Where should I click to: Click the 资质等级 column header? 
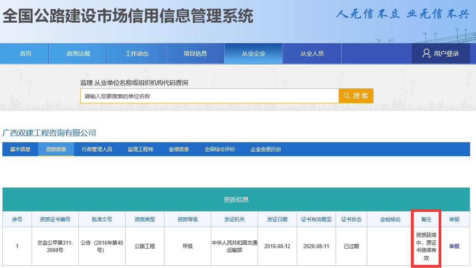188,219
